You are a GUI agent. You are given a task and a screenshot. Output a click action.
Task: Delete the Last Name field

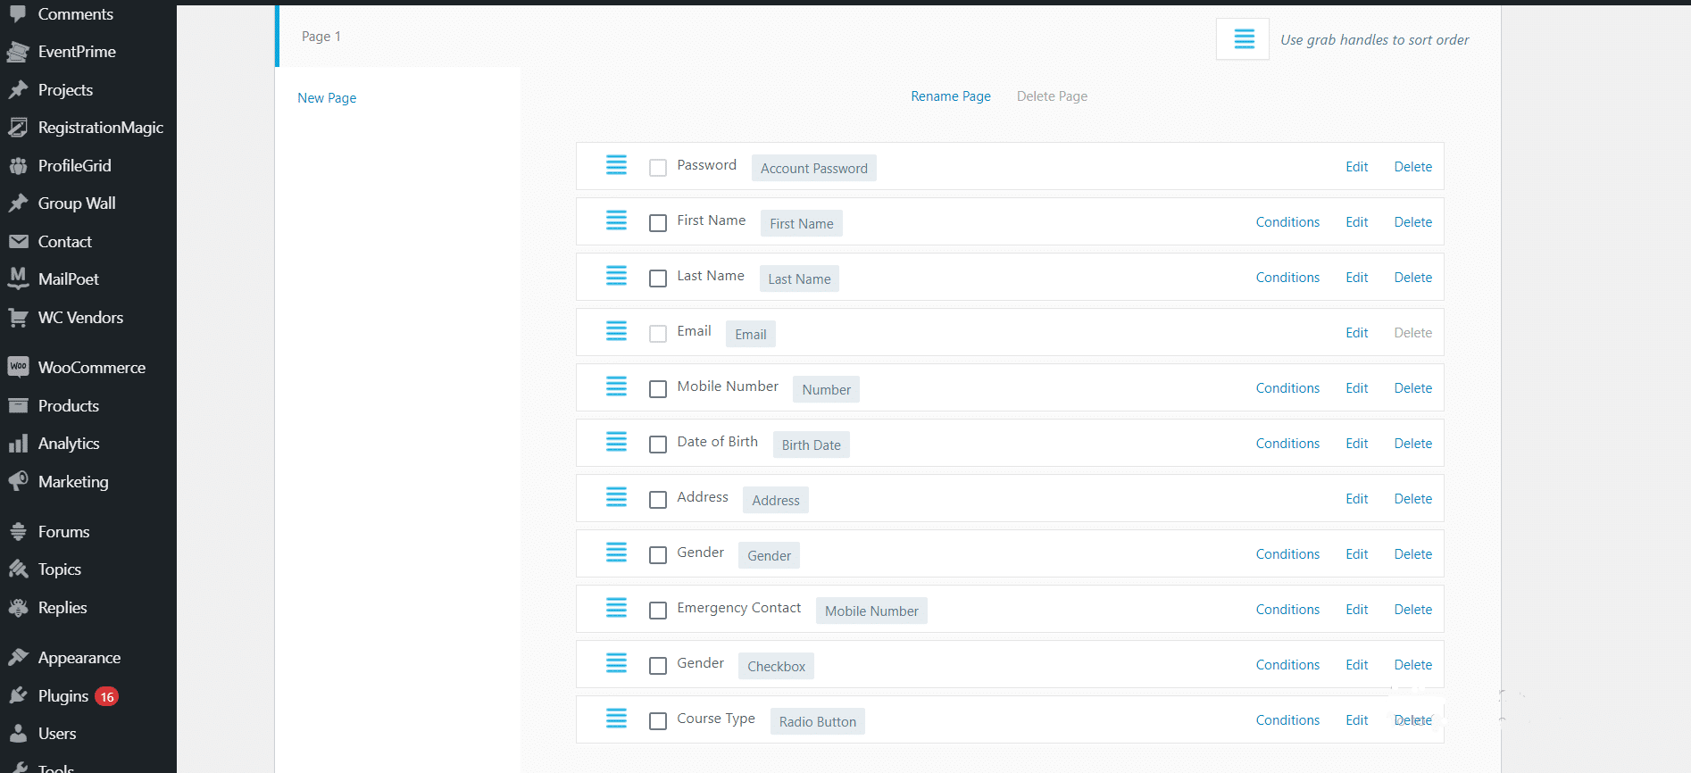pyautogui.click(x=1412, y=278)
